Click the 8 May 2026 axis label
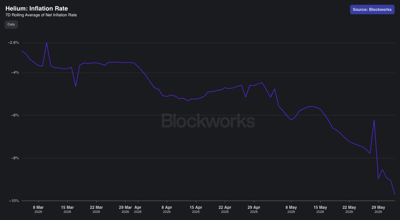The width and height of the screenshot is (400, 220). point(291,209)
